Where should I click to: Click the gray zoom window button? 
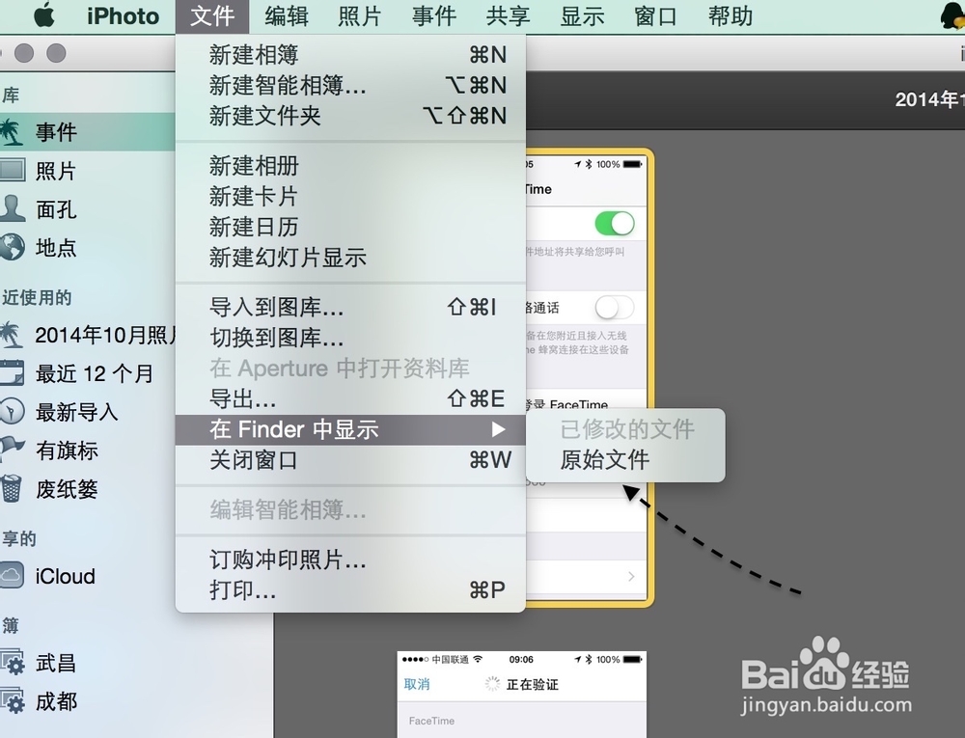pos(56,53)
